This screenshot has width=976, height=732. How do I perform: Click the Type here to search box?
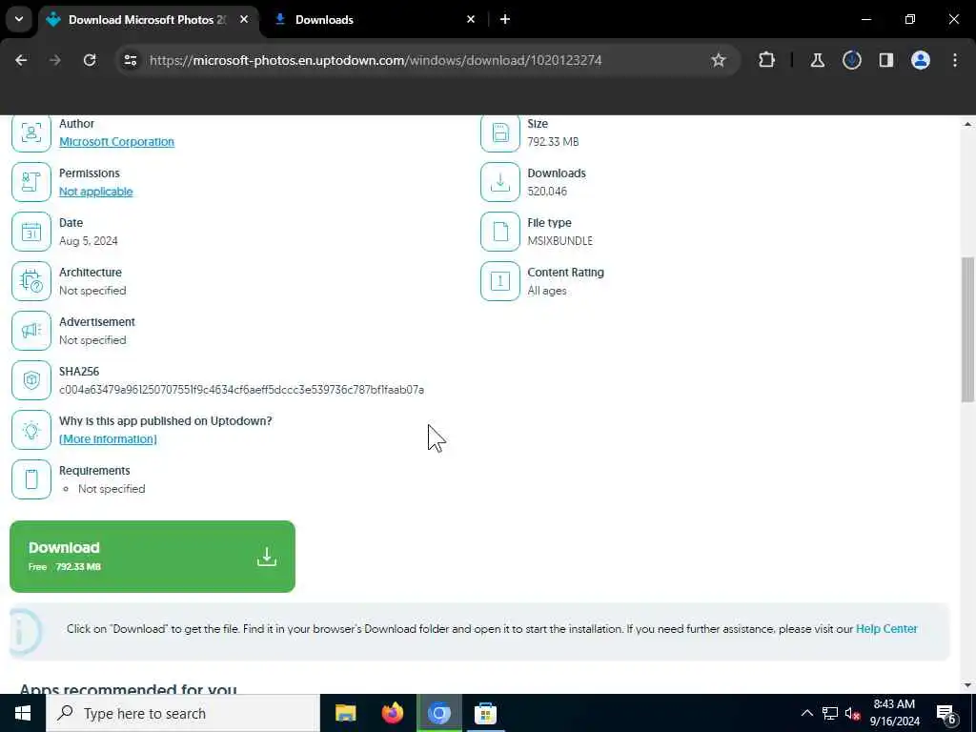pyautogui.click(x=183, y=713)
